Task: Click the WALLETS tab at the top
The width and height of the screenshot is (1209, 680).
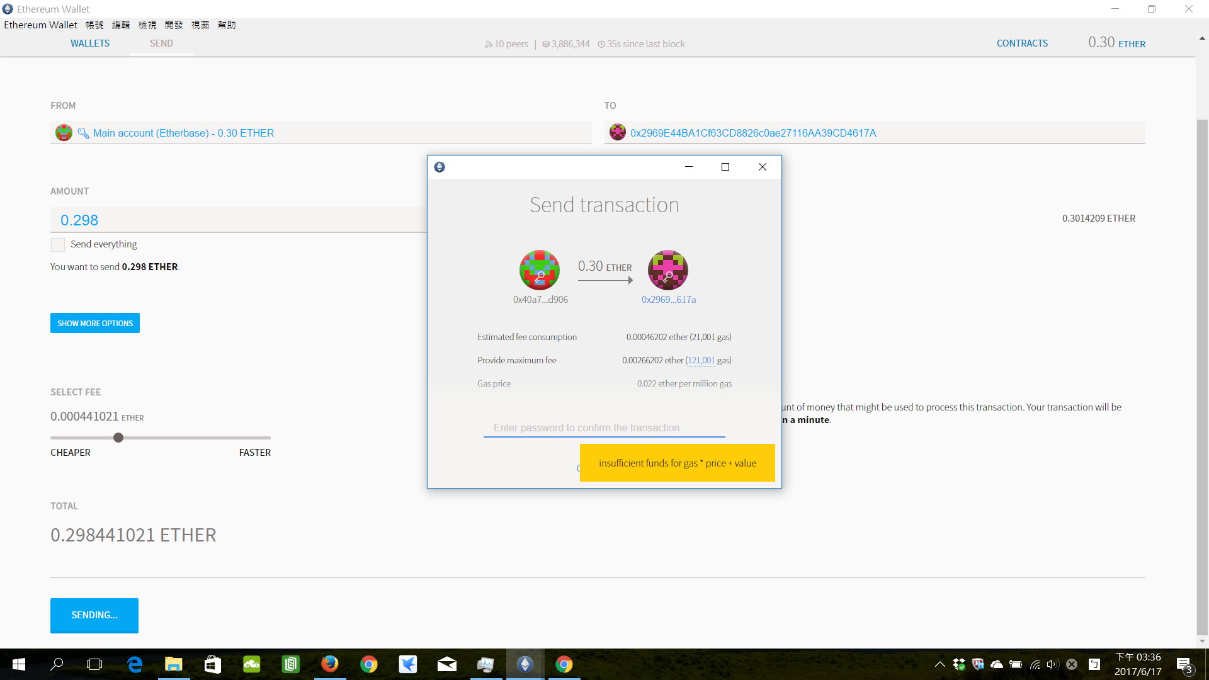Action: (x=89, y=43)
